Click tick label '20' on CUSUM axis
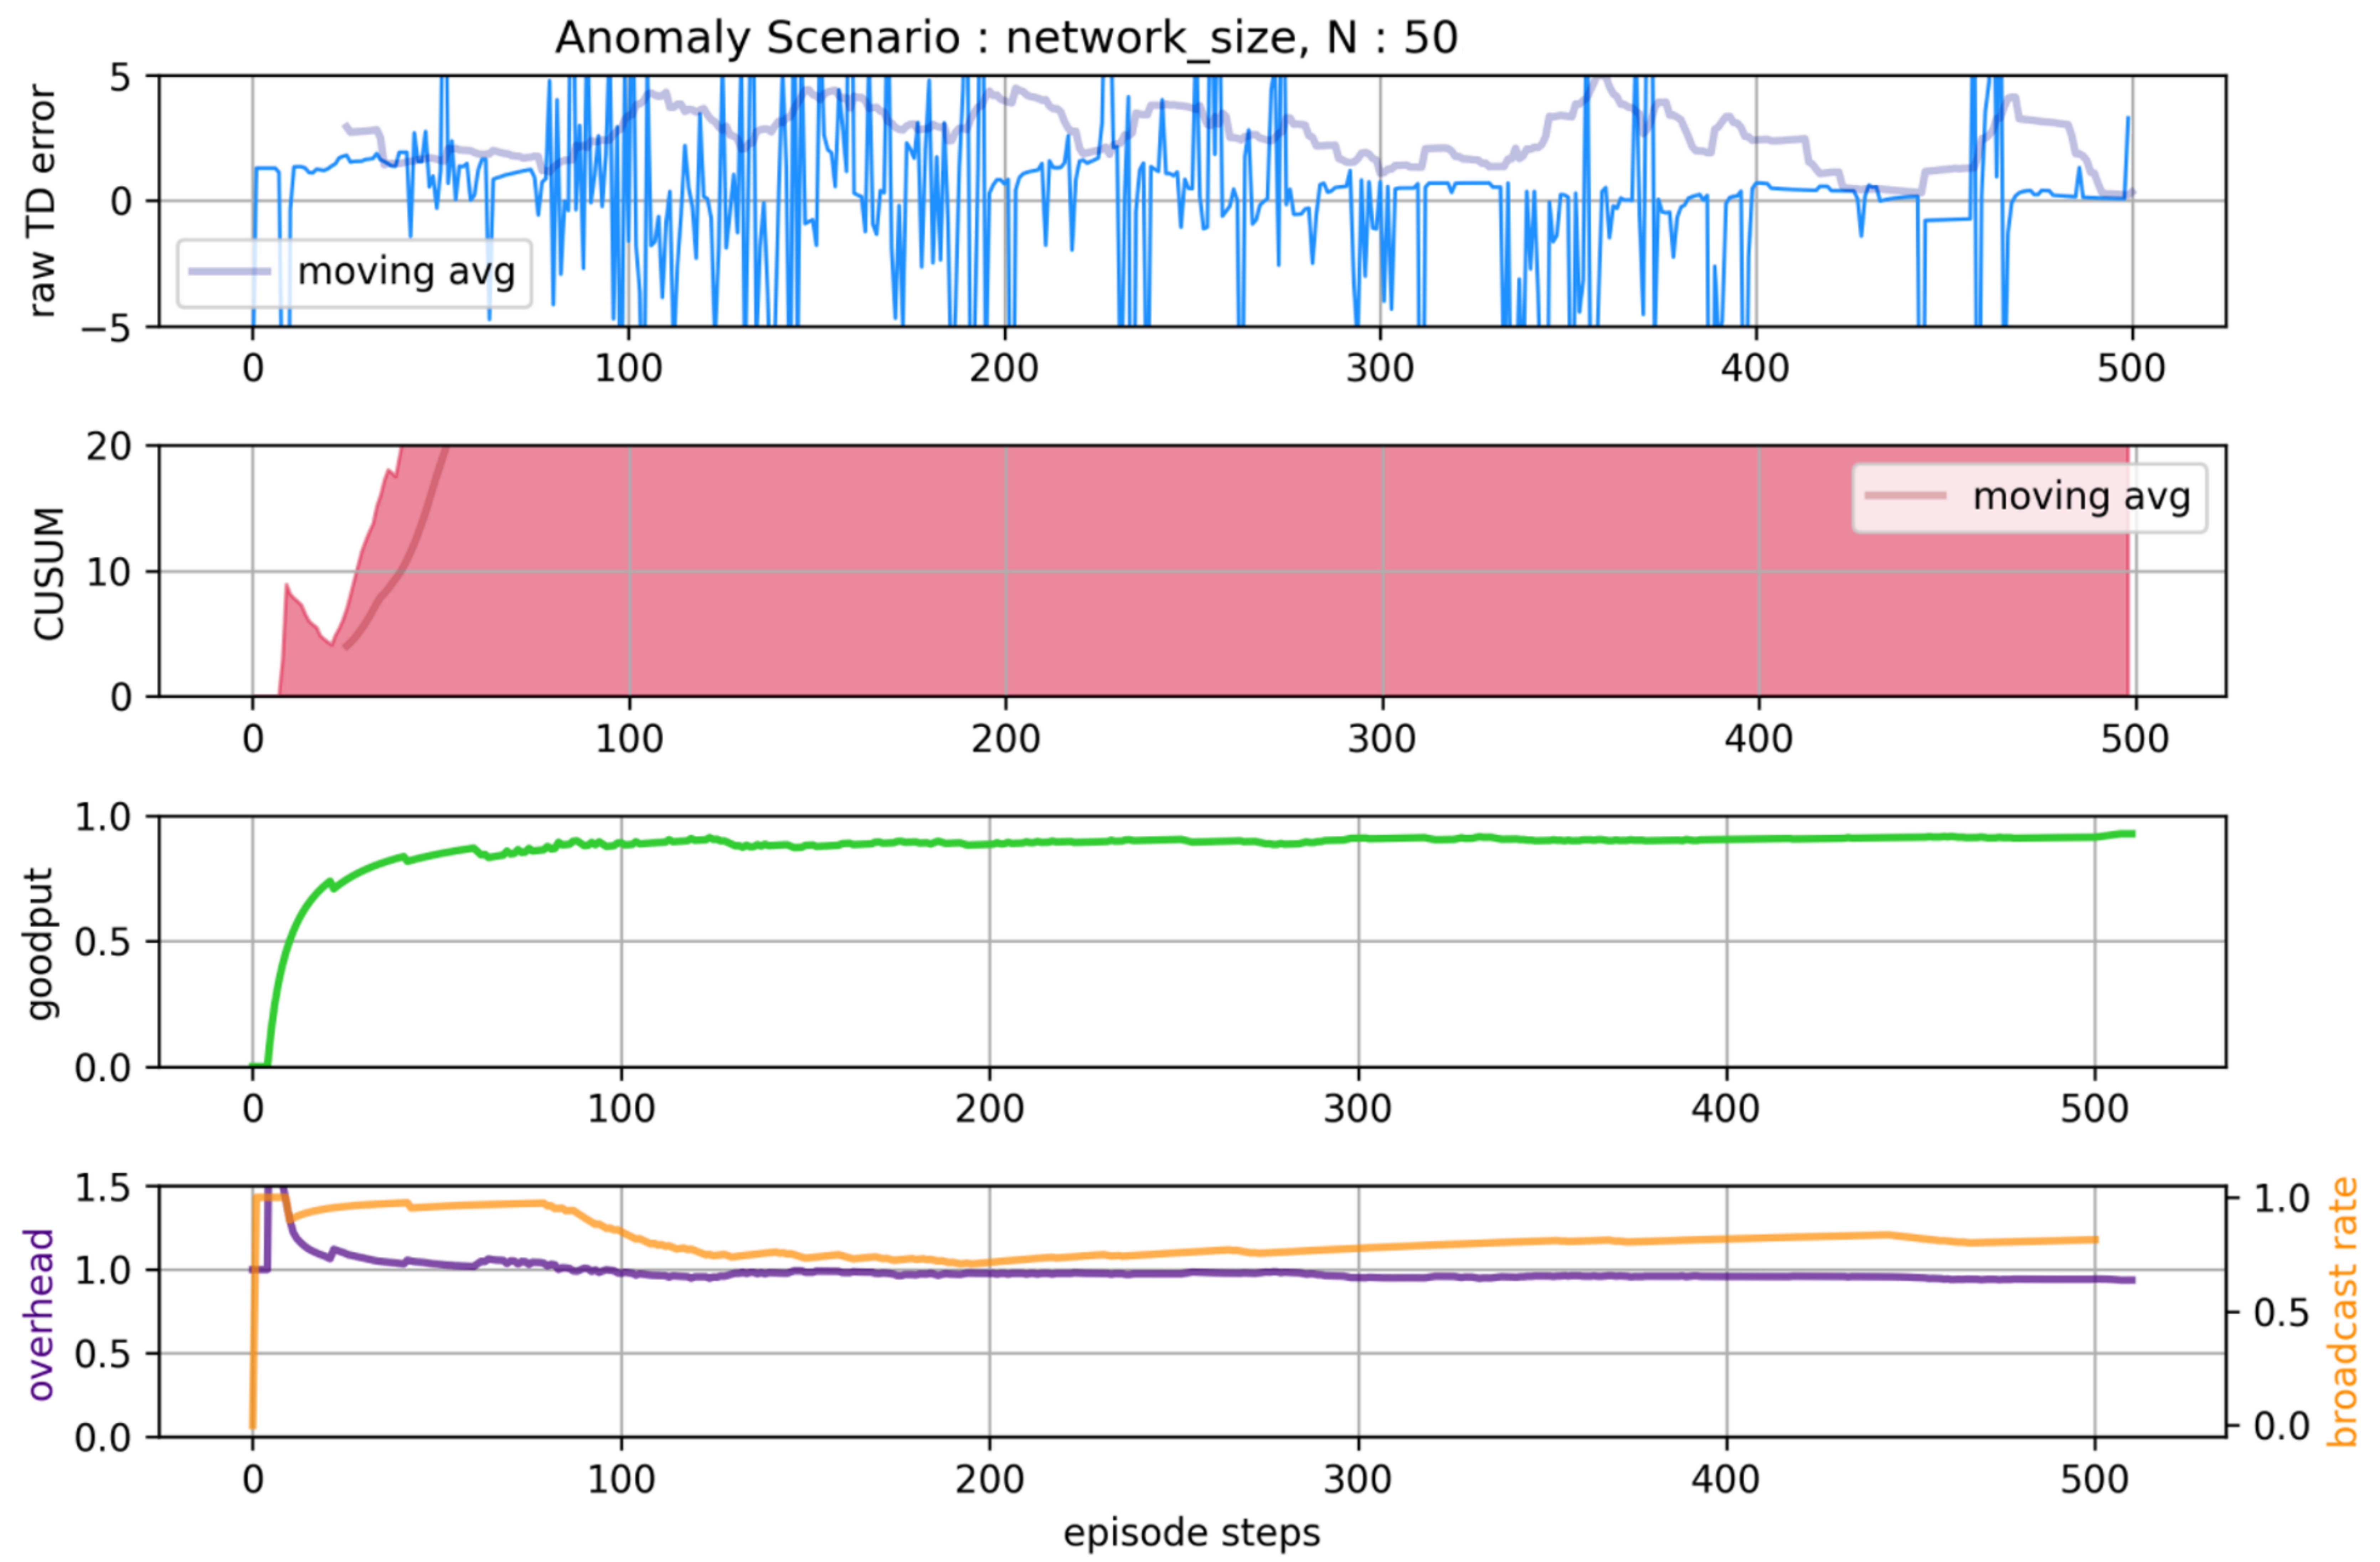The image size is (2380, 1562). (x=108, y=446)
